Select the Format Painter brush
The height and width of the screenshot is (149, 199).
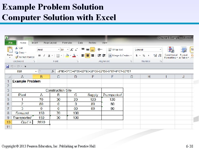tap(17, 57)
